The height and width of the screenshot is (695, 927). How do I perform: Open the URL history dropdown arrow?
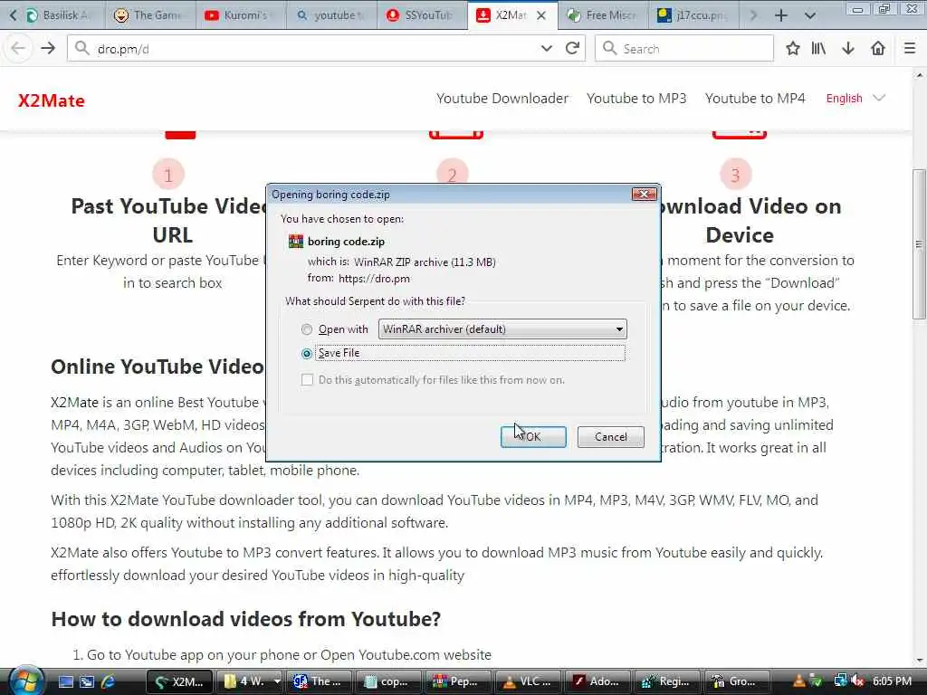546,49
